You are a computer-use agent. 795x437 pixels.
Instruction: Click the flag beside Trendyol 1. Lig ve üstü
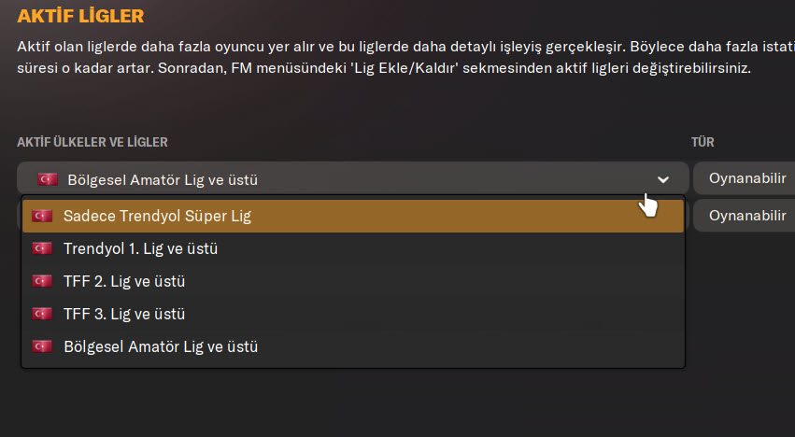[42, 248]
